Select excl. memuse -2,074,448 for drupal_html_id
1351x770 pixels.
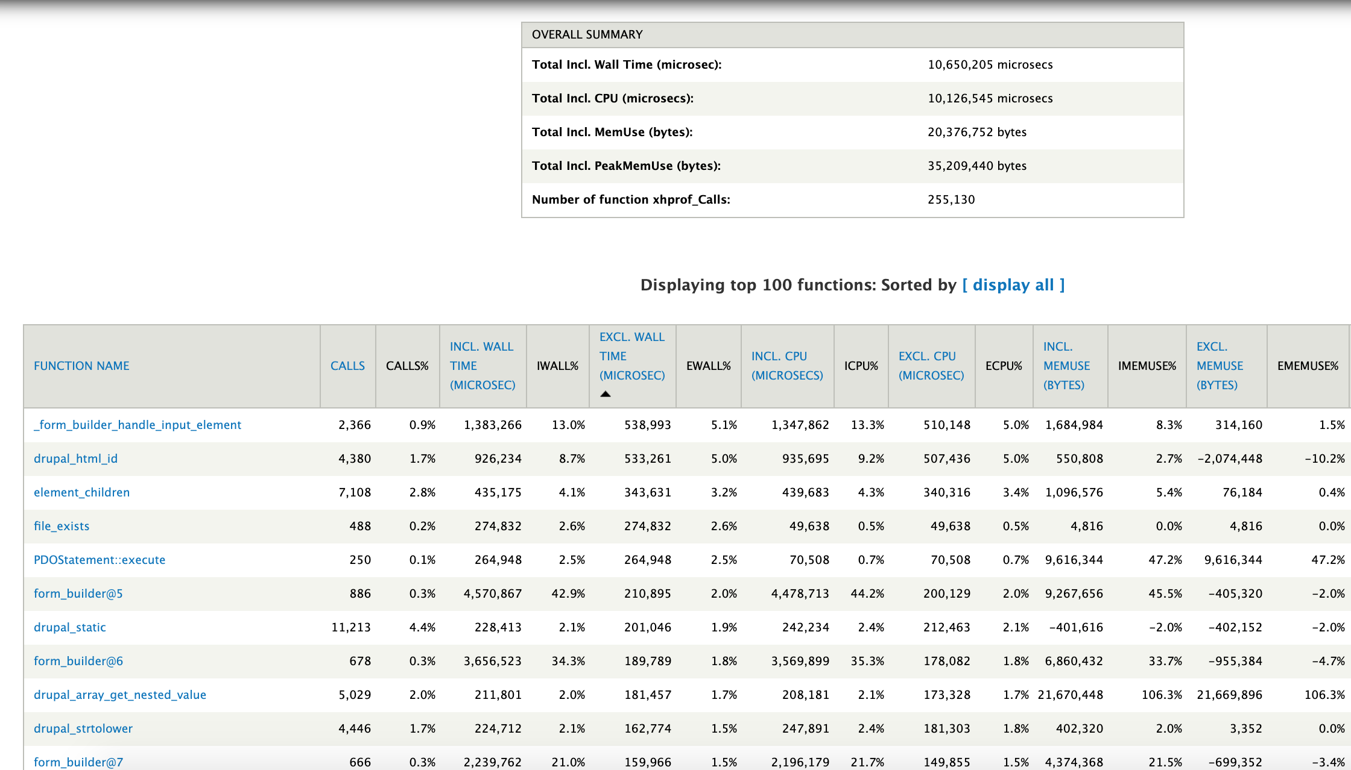click(1230, 459)
